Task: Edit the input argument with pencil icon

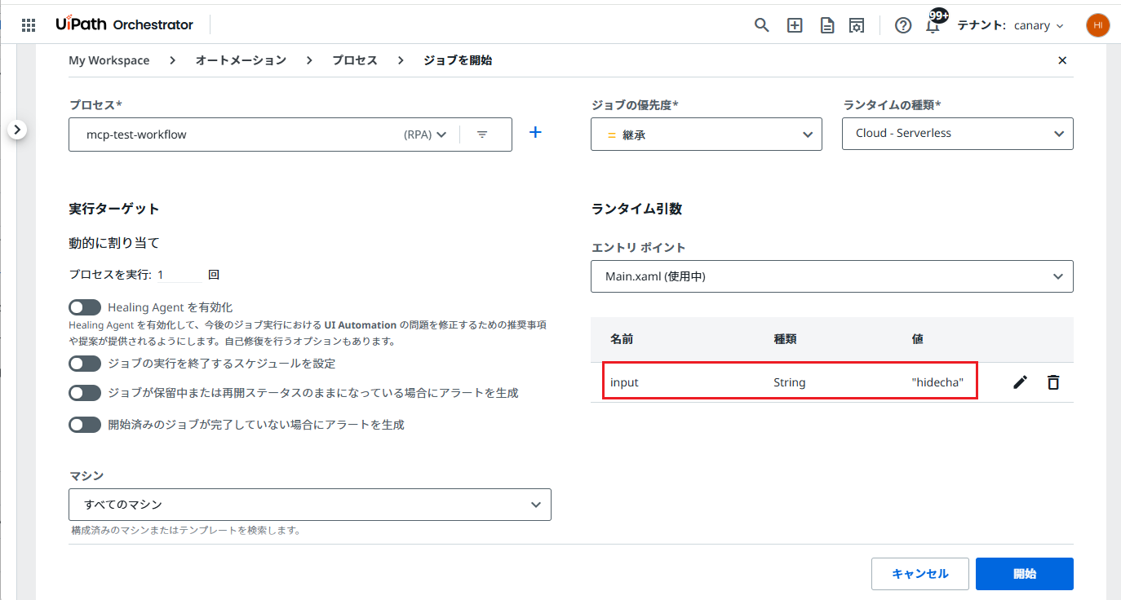Action: point(1020,382)
